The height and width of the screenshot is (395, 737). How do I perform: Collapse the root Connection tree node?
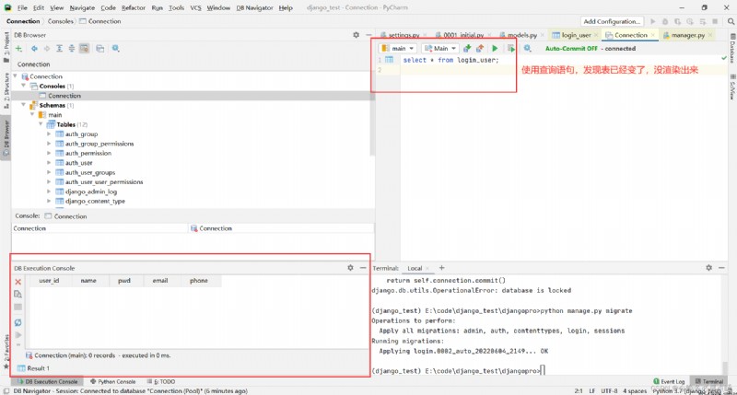16,76
